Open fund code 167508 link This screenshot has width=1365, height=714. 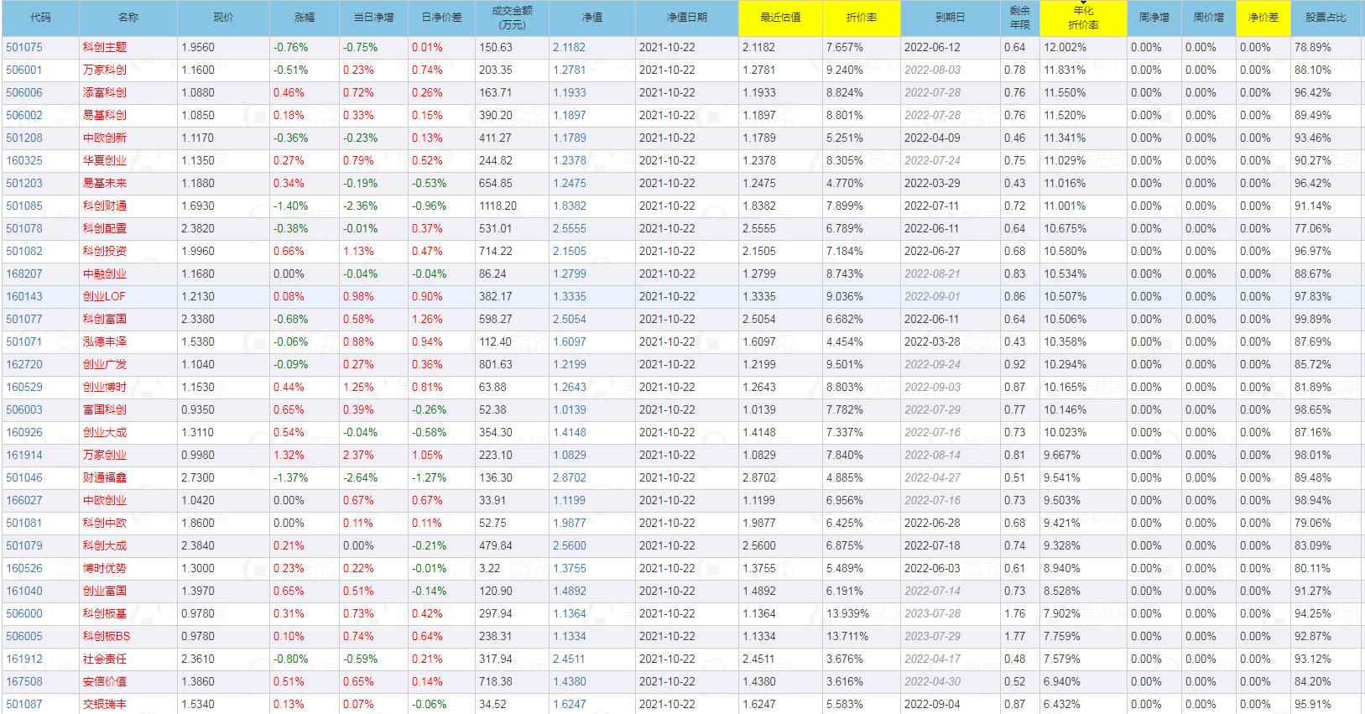24,682
